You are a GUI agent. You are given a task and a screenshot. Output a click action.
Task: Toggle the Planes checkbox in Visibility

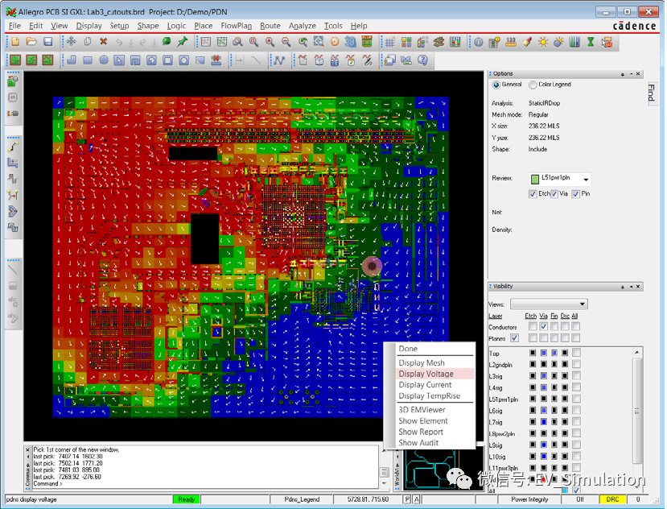515,338
